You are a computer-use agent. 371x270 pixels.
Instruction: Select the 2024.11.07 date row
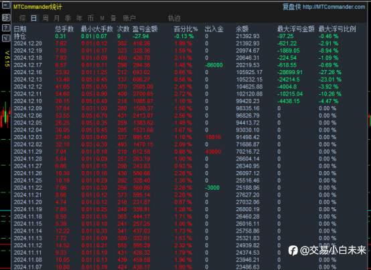[190, 267]
